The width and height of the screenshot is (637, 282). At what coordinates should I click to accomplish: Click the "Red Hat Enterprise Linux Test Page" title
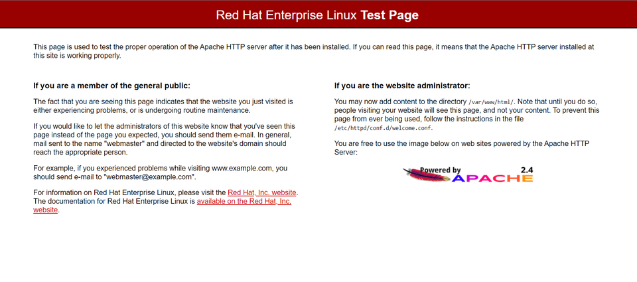tap(317, 15)
